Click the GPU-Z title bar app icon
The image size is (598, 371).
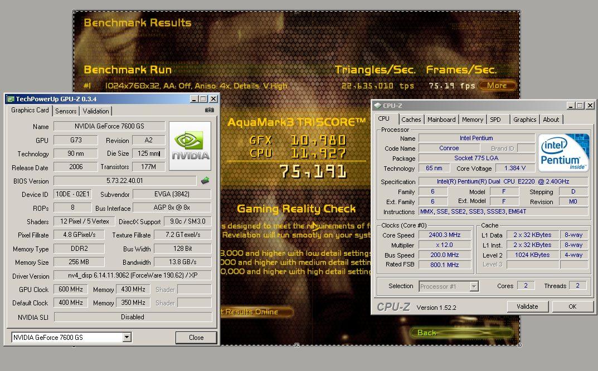coord(11,99)
